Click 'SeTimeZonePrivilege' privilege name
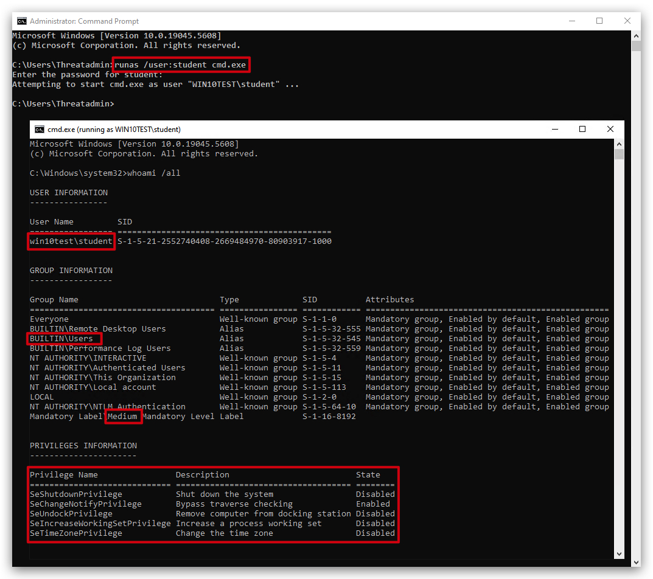 pos(76,533)
